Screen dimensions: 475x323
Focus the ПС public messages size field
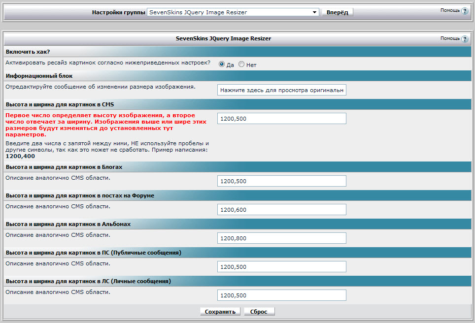282,267
